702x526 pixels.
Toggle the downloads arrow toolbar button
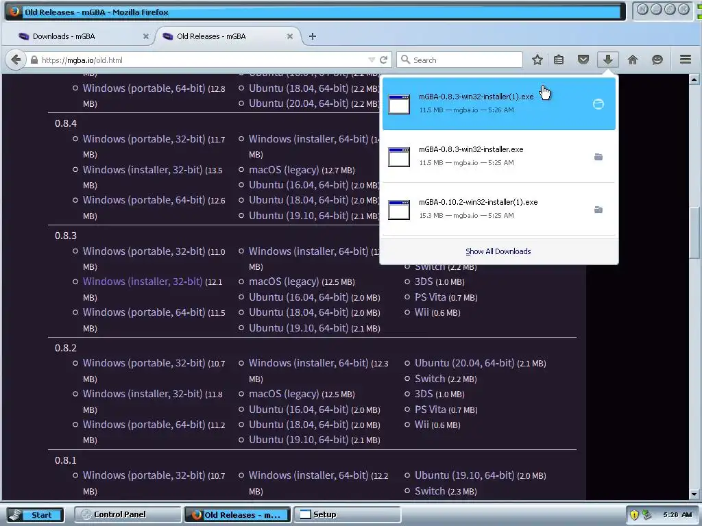607,60
